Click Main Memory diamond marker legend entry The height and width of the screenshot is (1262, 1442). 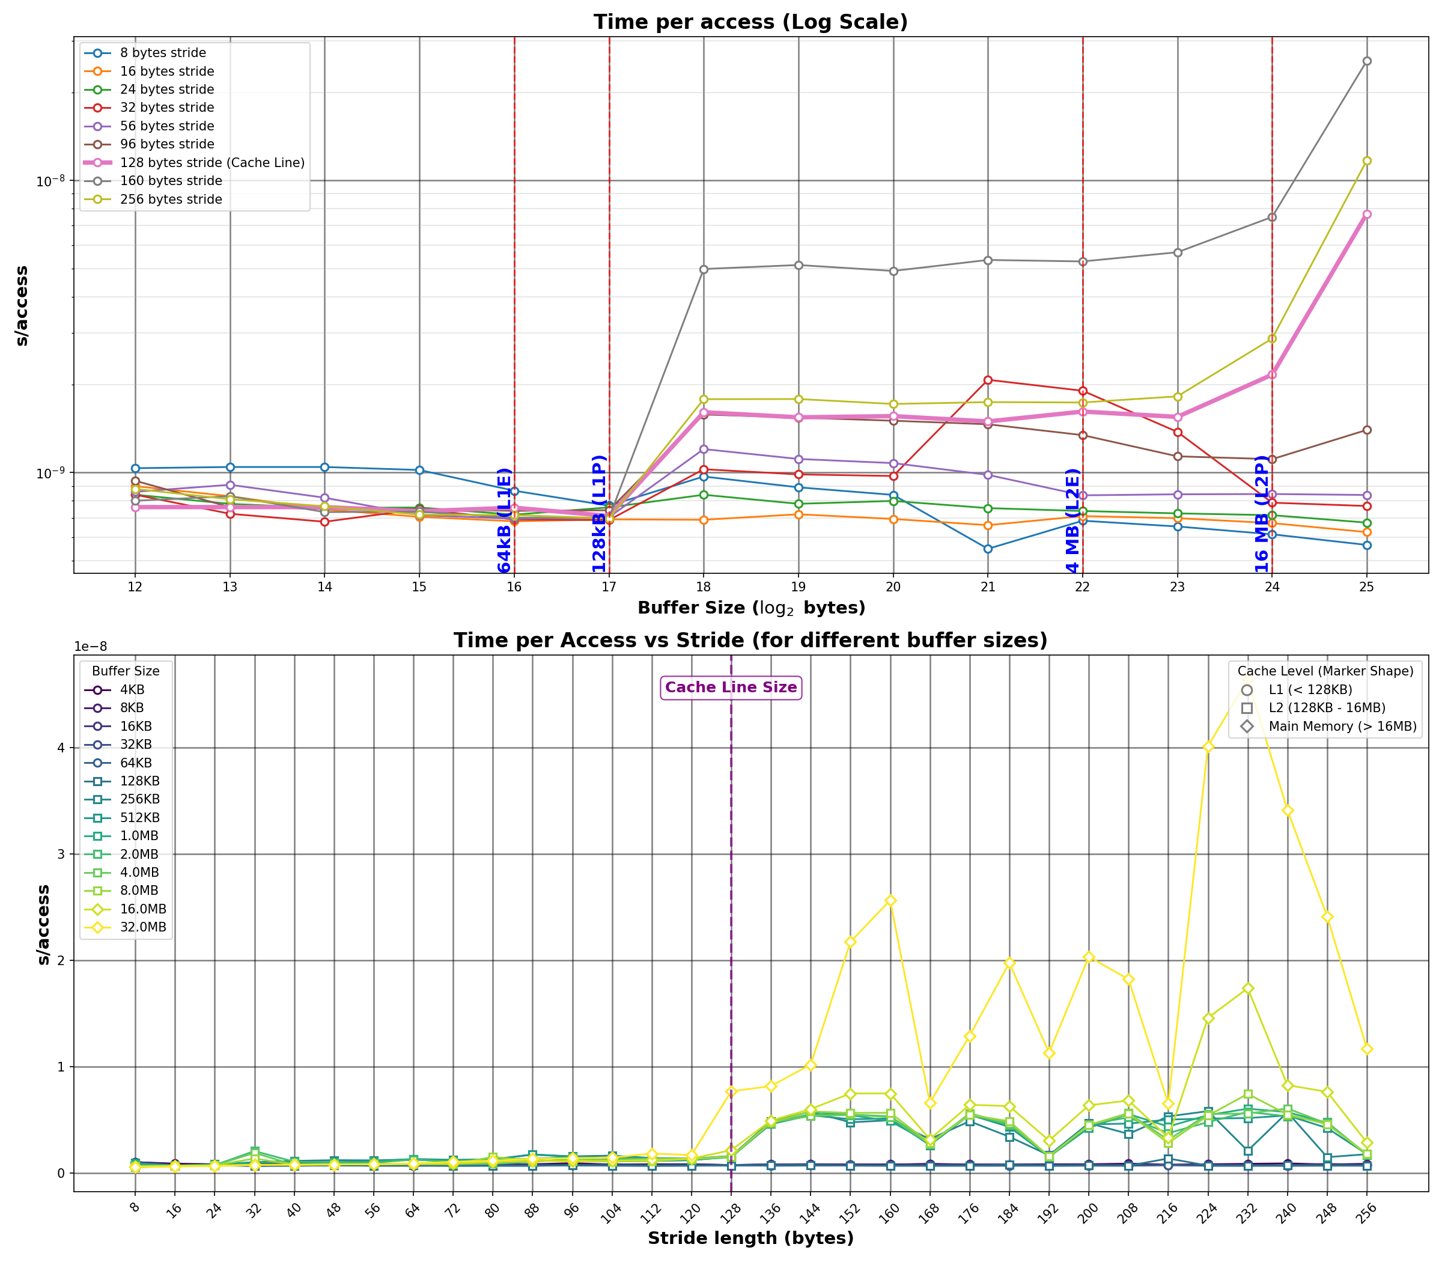click(x=1247, y=727)
